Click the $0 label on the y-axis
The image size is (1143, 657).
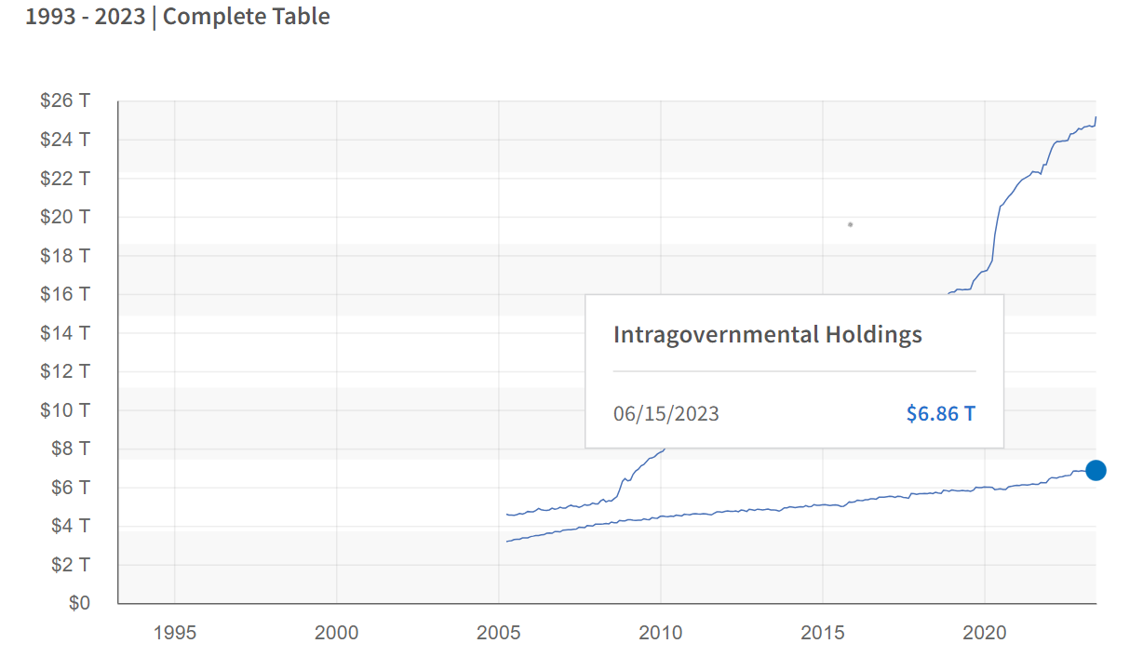point(79,603)
